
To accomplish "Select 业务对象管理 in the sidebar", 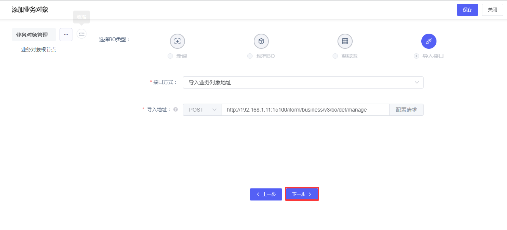I will (32, 35).
